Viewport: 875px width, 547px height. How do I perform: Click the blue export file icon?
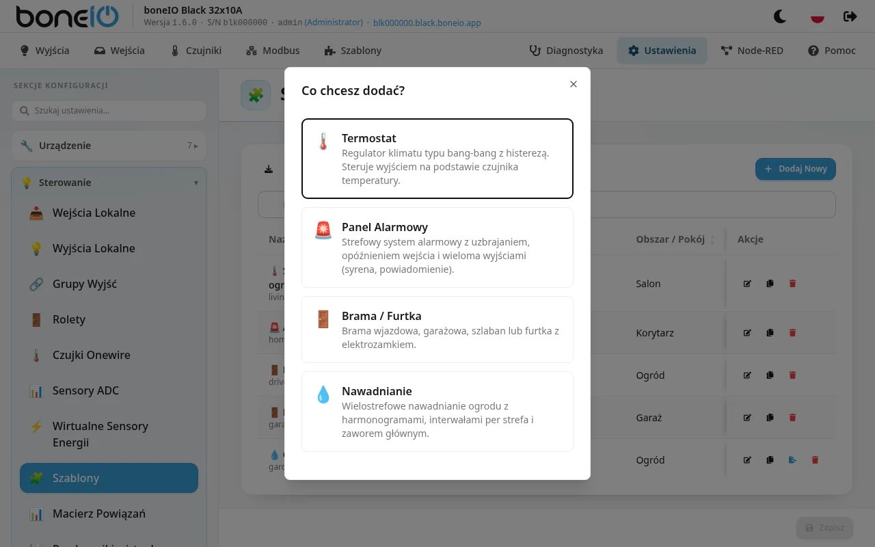point(792,459)
